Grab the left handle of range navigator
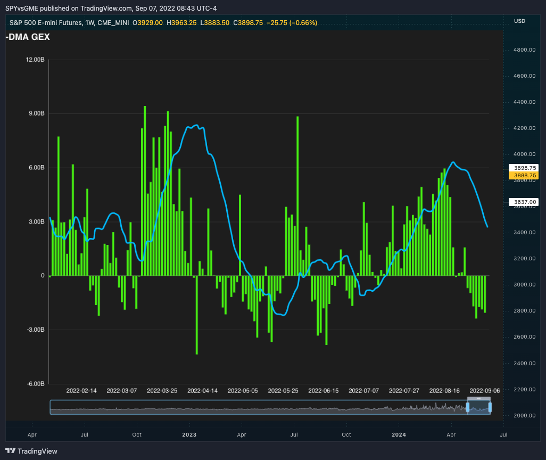Screen dimensions: 546x460 (x=468, y=407)
